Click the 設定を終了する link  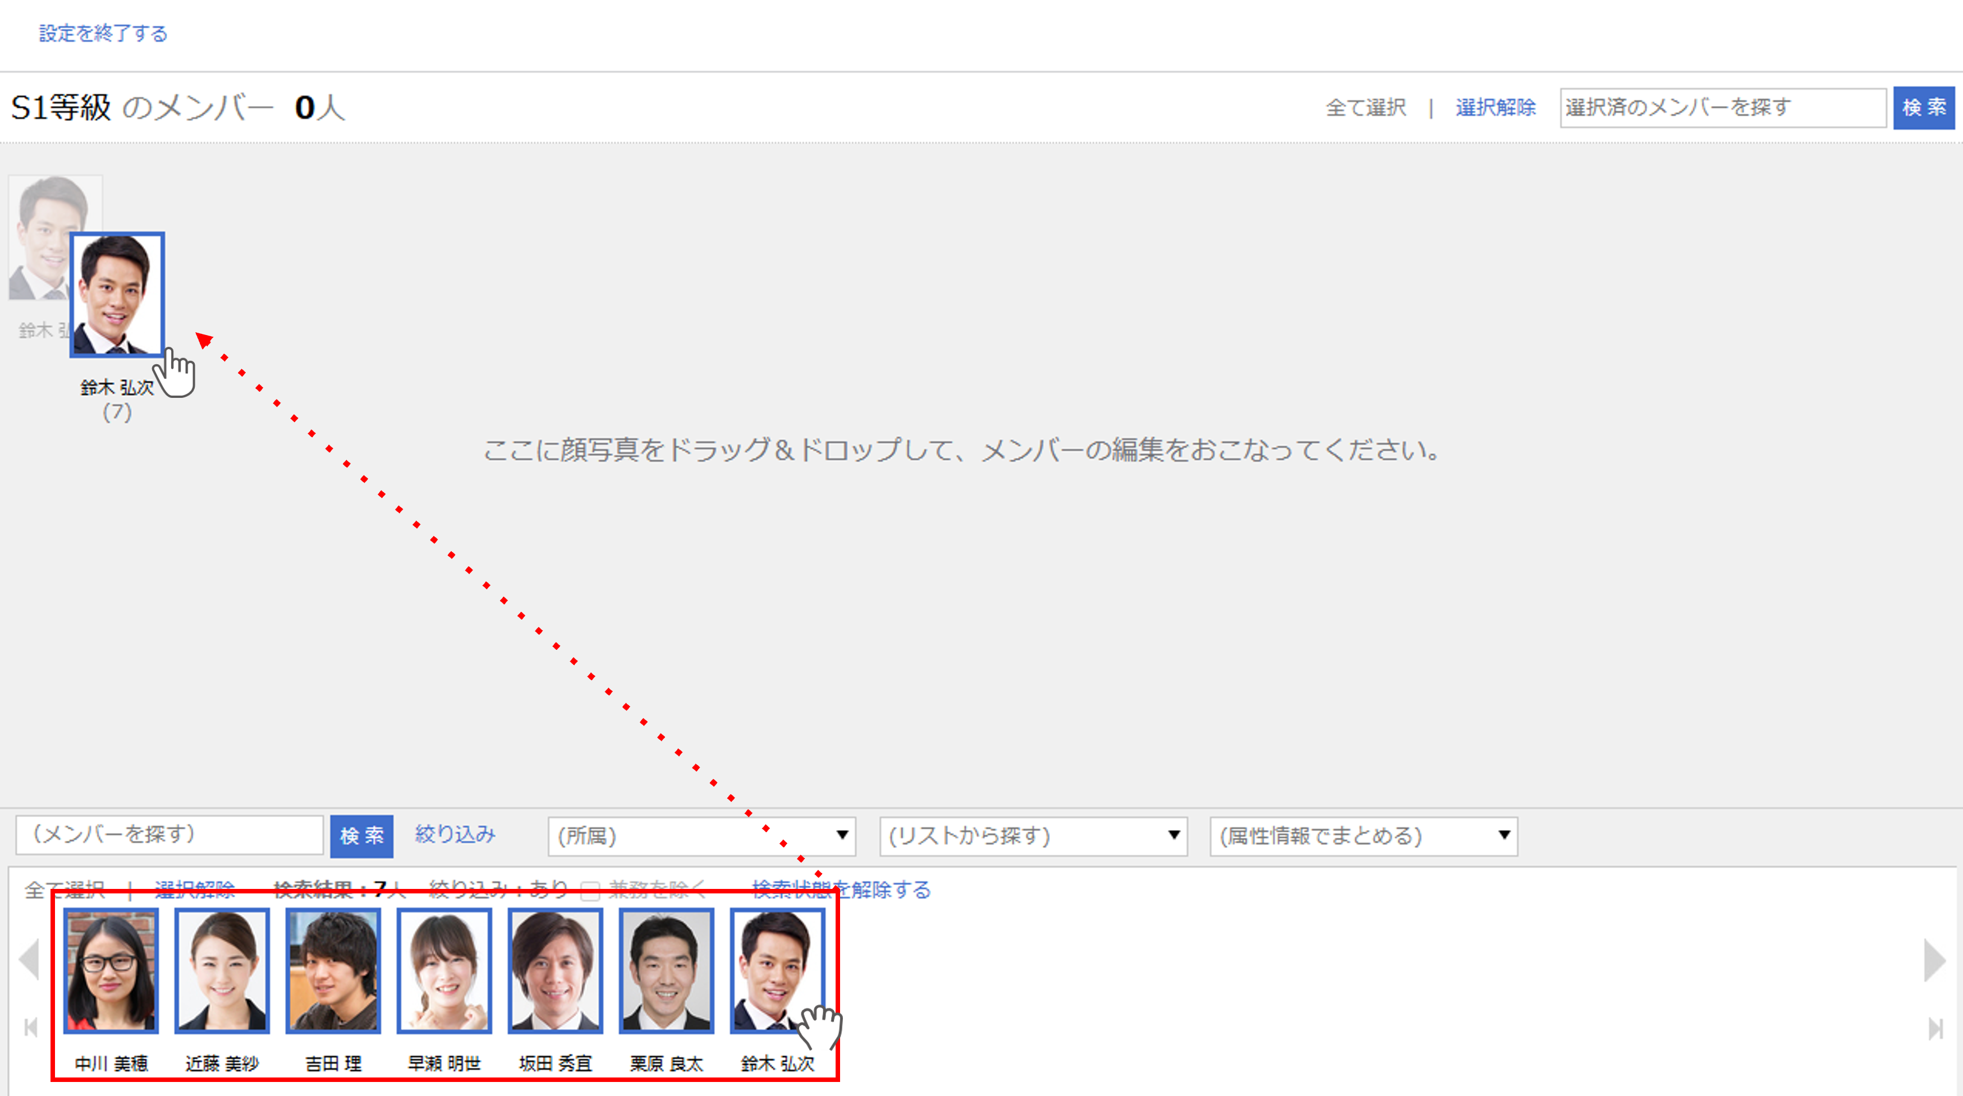coord(102,33)
